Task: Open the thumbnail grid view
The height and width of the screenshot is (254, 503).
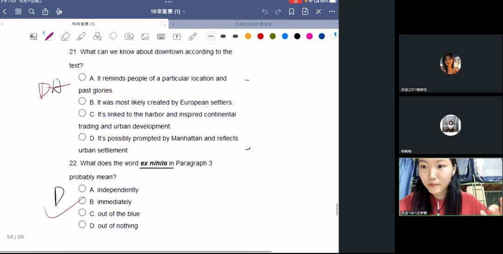Action: pyautogui.click(x=19, y=12)
